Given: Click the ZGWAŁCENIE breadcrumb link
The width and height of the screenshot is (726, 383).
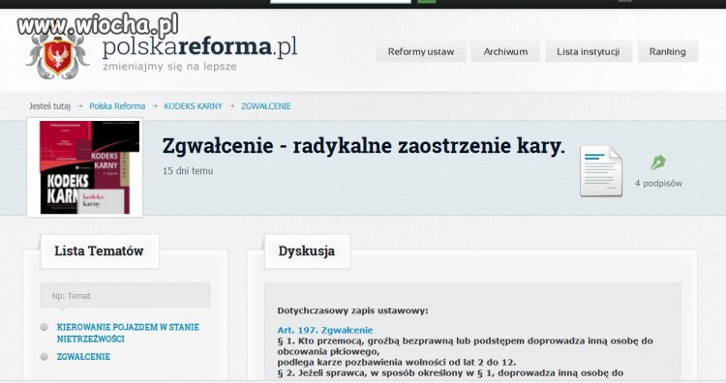Looking at the screenshot, I should coord(266,106).
